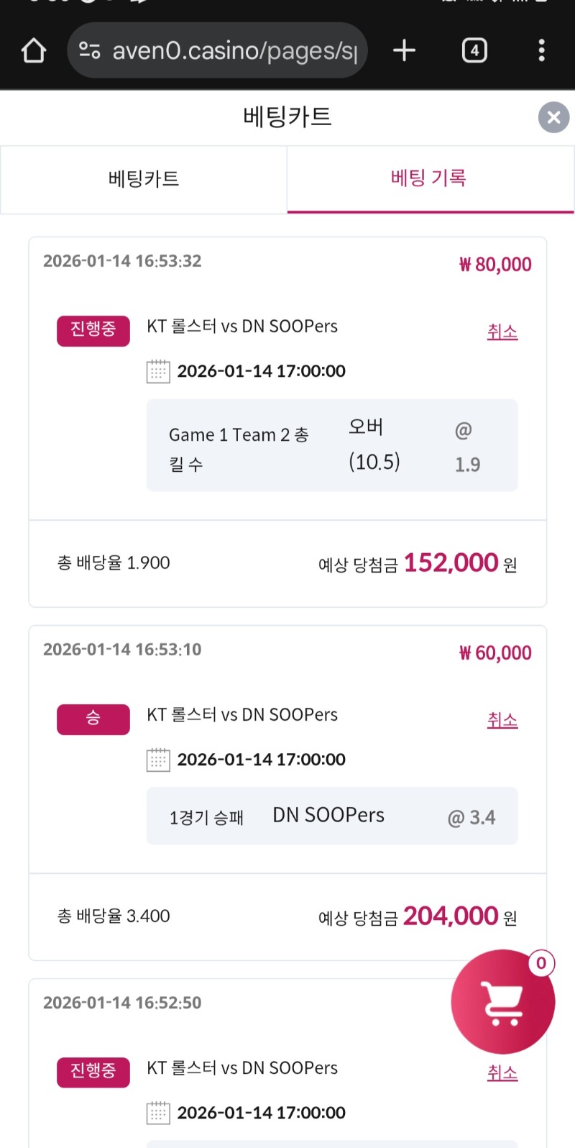This screenshot has width=575, height=1148.
Task: Click calendar icon in the ₩60,000 bet
Action: click(x=158, y=760)
